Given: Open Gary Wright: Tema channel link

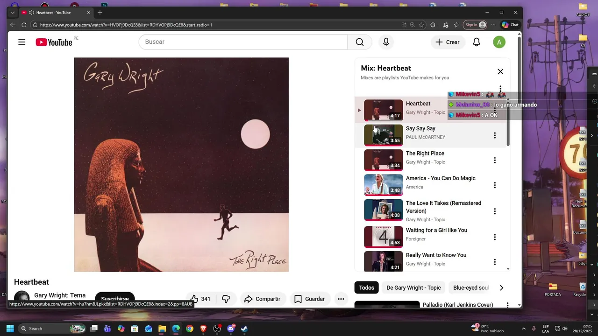Looking at the screenshot, I should click(60, 295).
